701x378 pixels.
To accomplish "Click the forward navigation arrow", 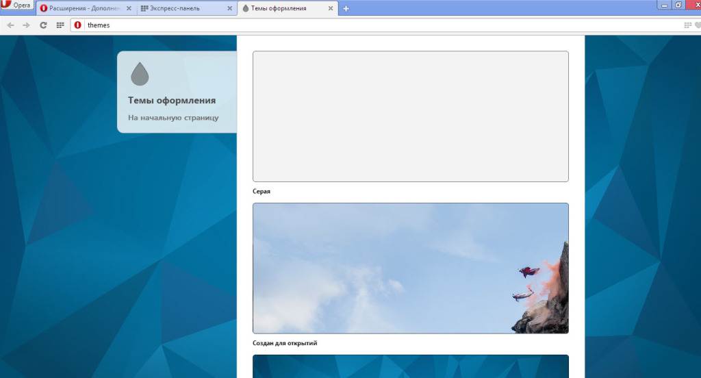I will [27, 25].
